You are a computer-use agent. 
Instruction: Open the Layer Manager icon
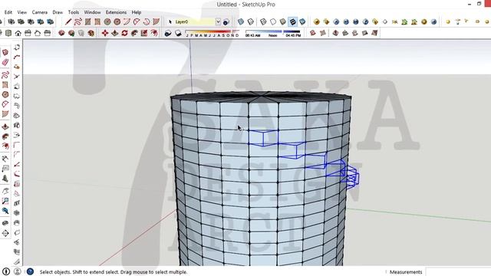[x=226, y=22]
